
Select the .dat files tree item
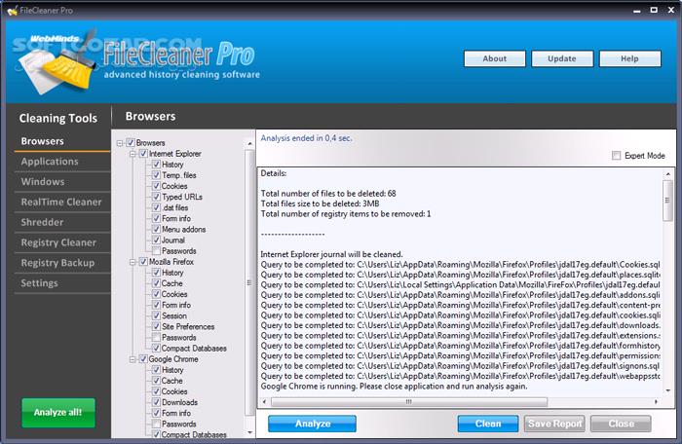click(175, 207)
